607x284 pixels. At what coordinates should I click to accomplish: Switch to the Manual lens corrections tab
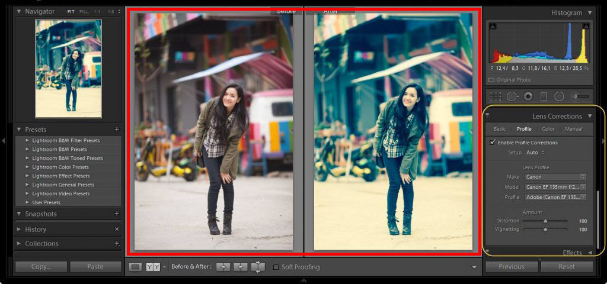pyautogui.click(x=573, y=129)
